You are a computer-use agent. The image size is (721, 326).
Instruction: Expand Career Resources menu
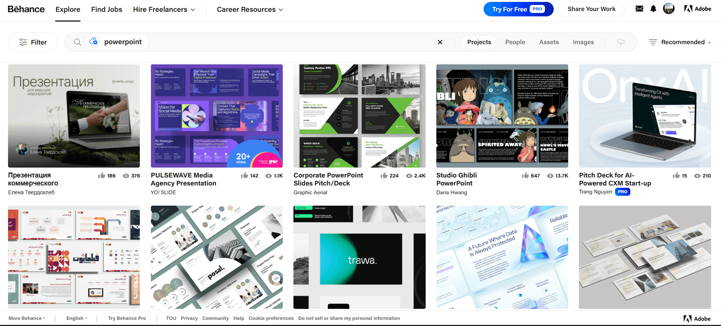point(250,10)
